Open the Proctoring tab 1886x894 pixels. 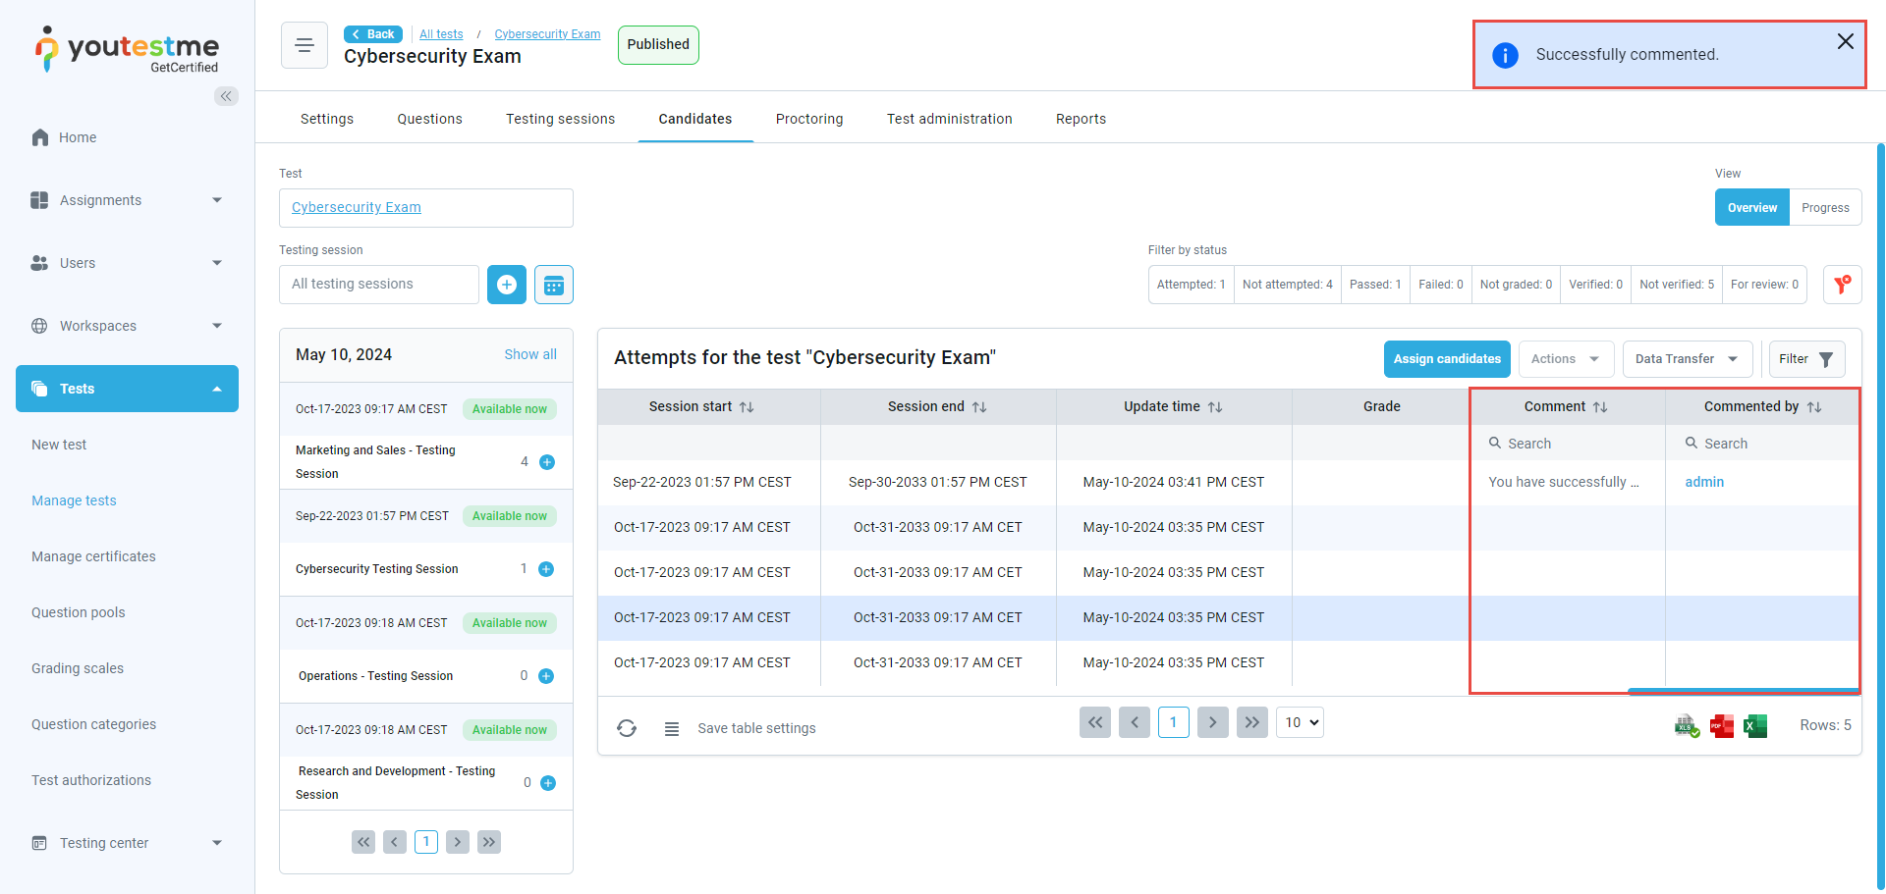pyautogui.click(x=809, y=119)
